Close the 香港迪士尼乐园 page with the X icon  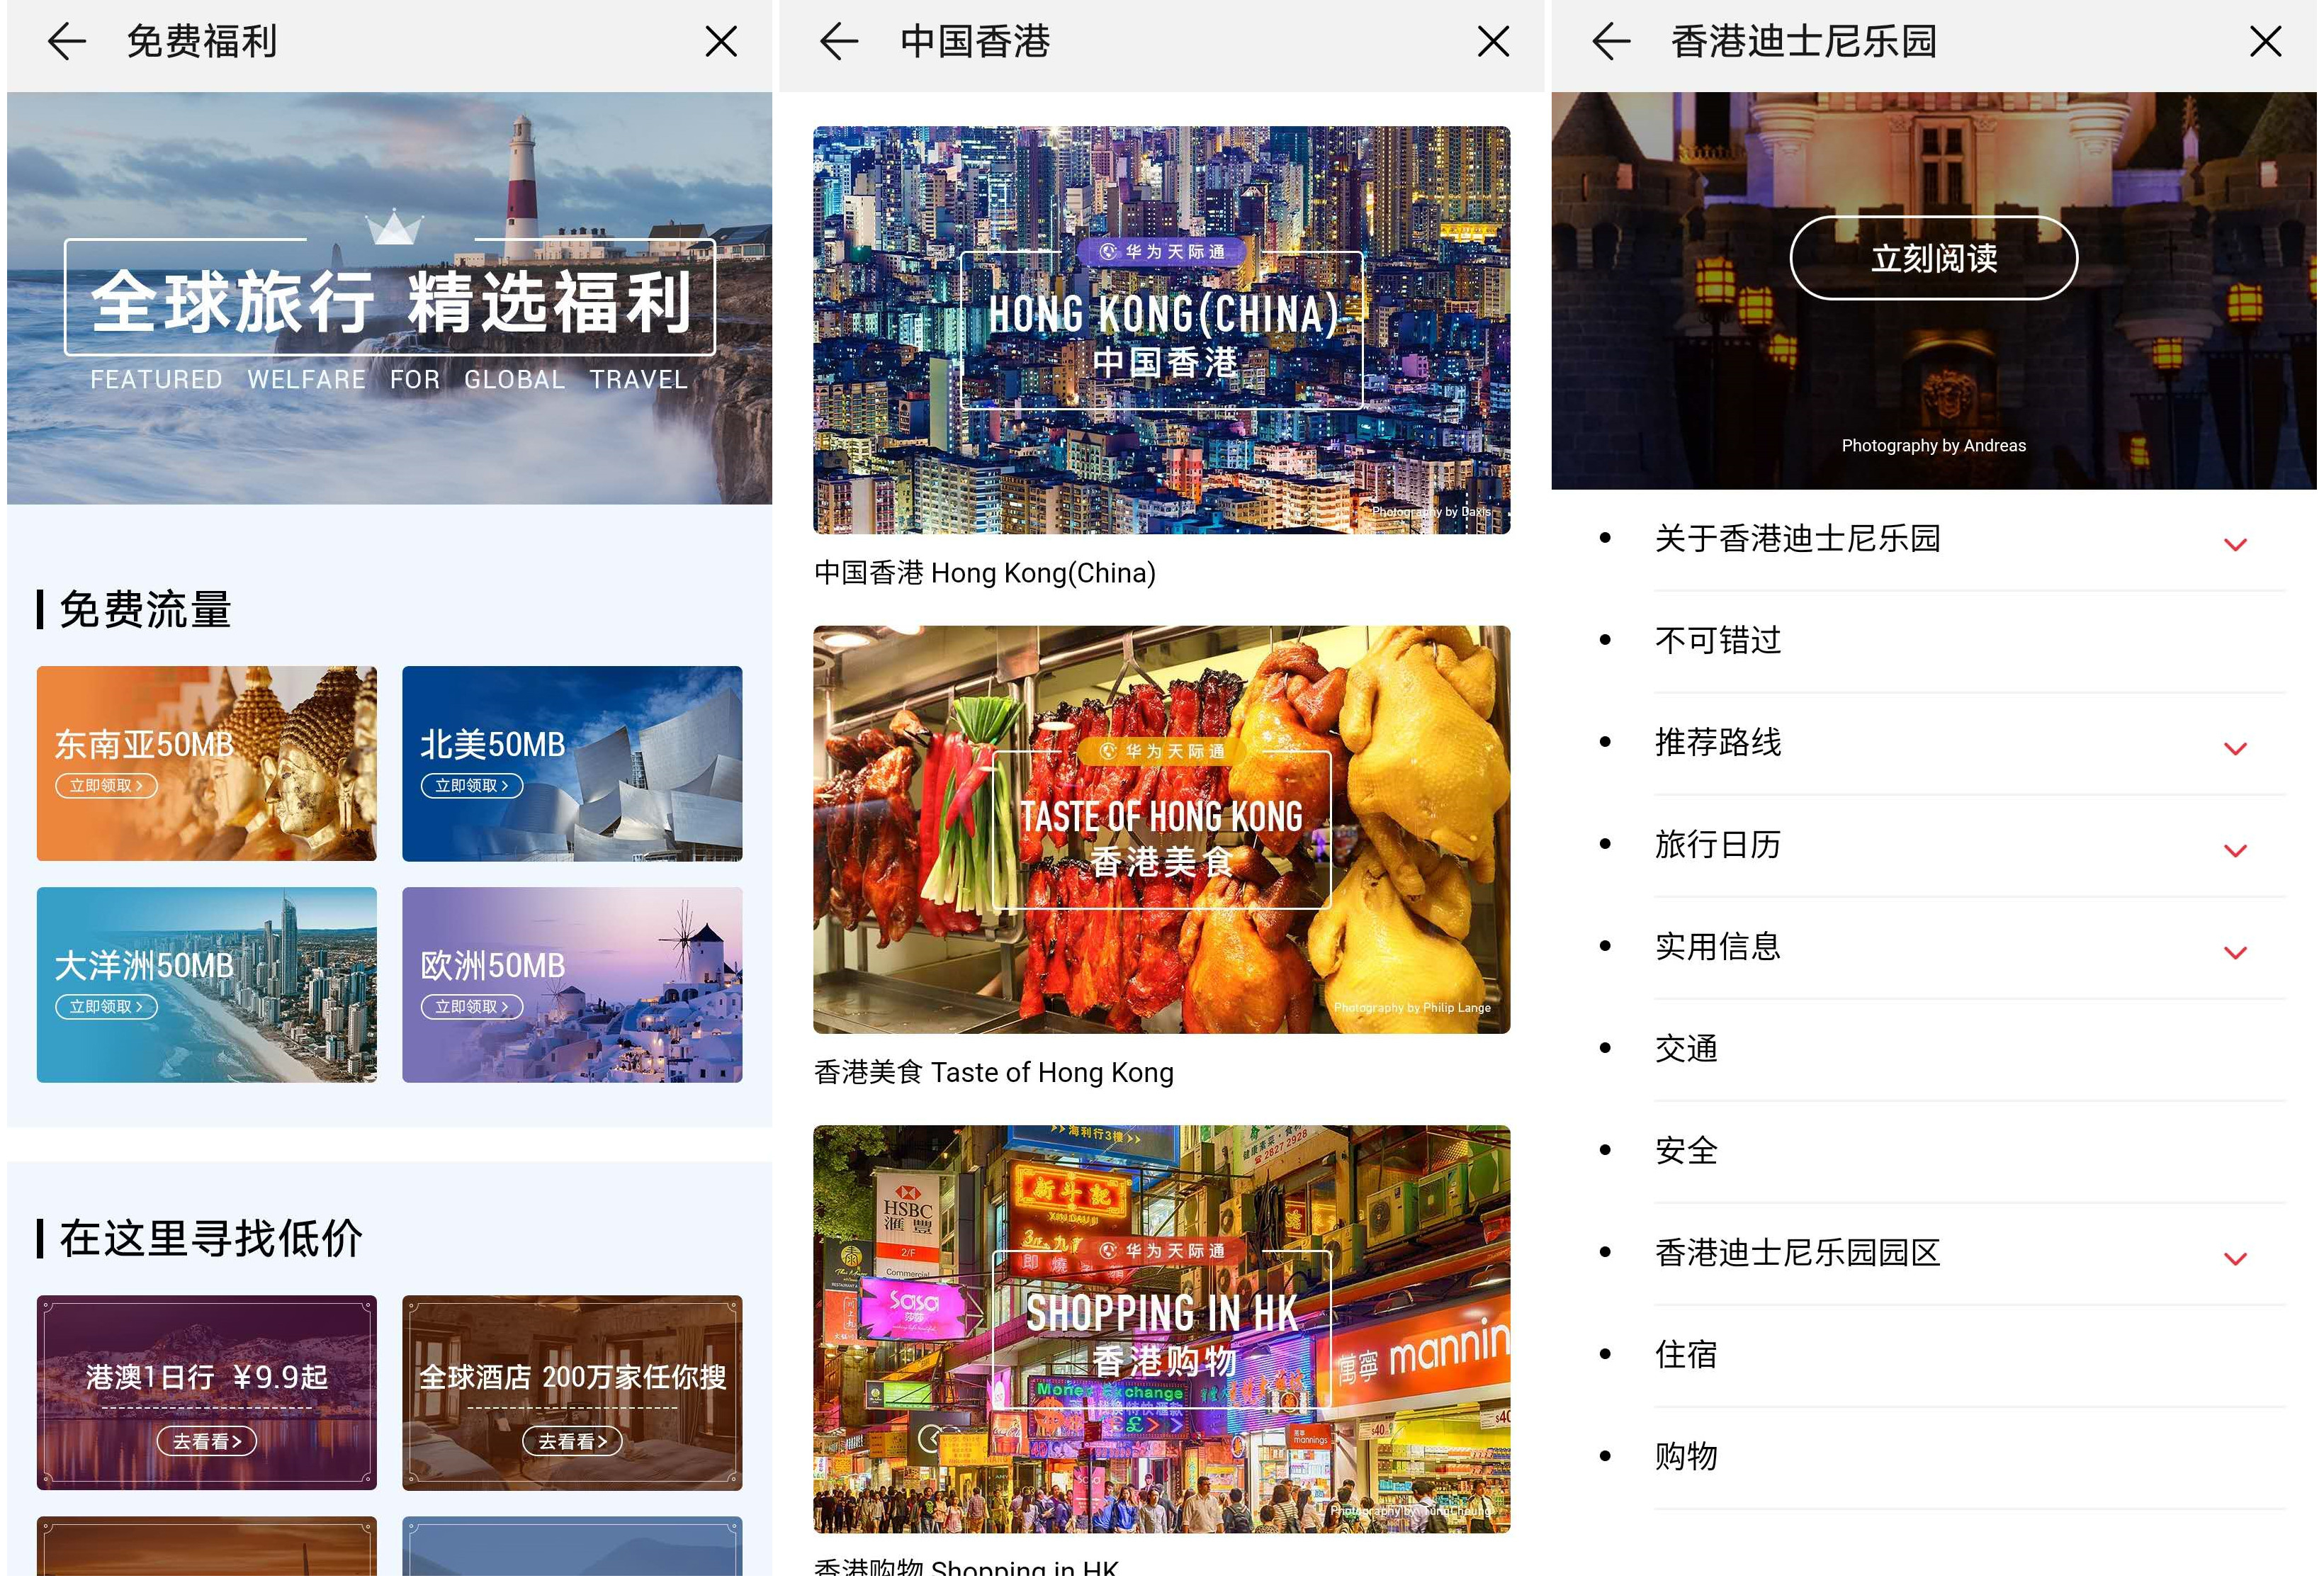[2266, 41]
